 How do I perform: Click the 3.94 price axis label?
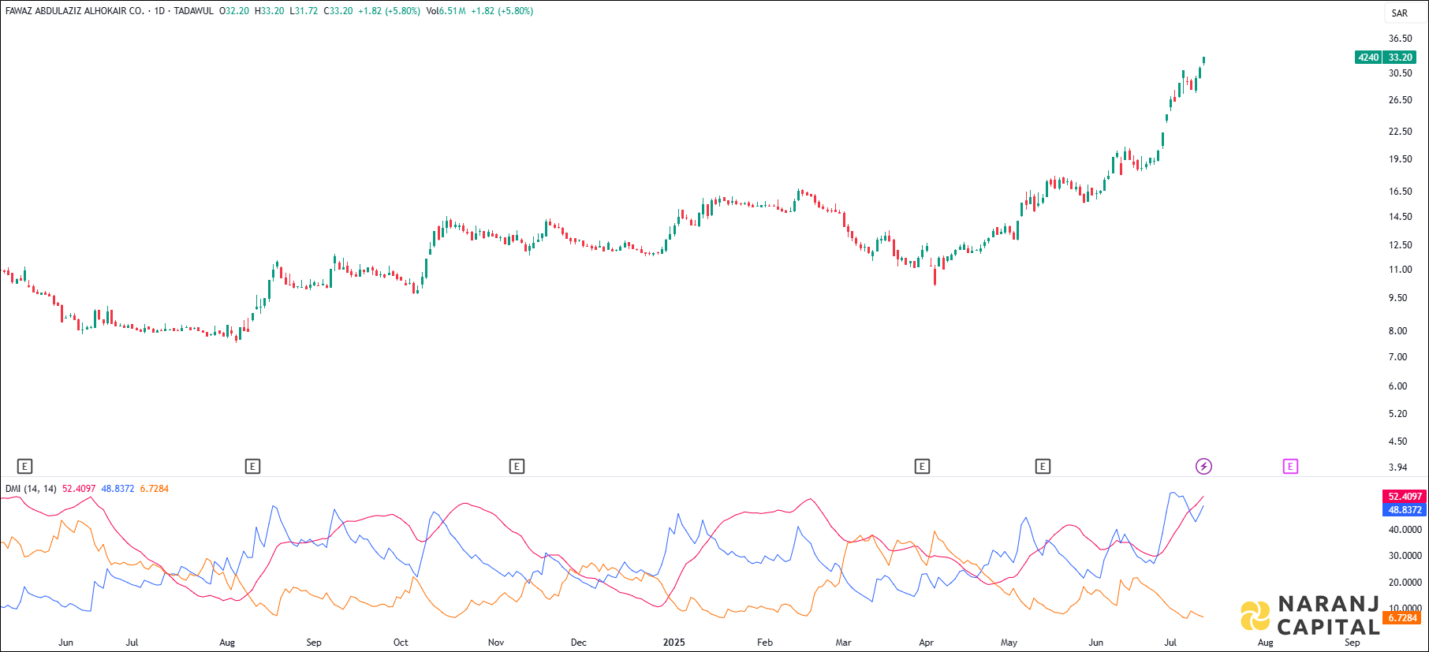[1397, 468]
